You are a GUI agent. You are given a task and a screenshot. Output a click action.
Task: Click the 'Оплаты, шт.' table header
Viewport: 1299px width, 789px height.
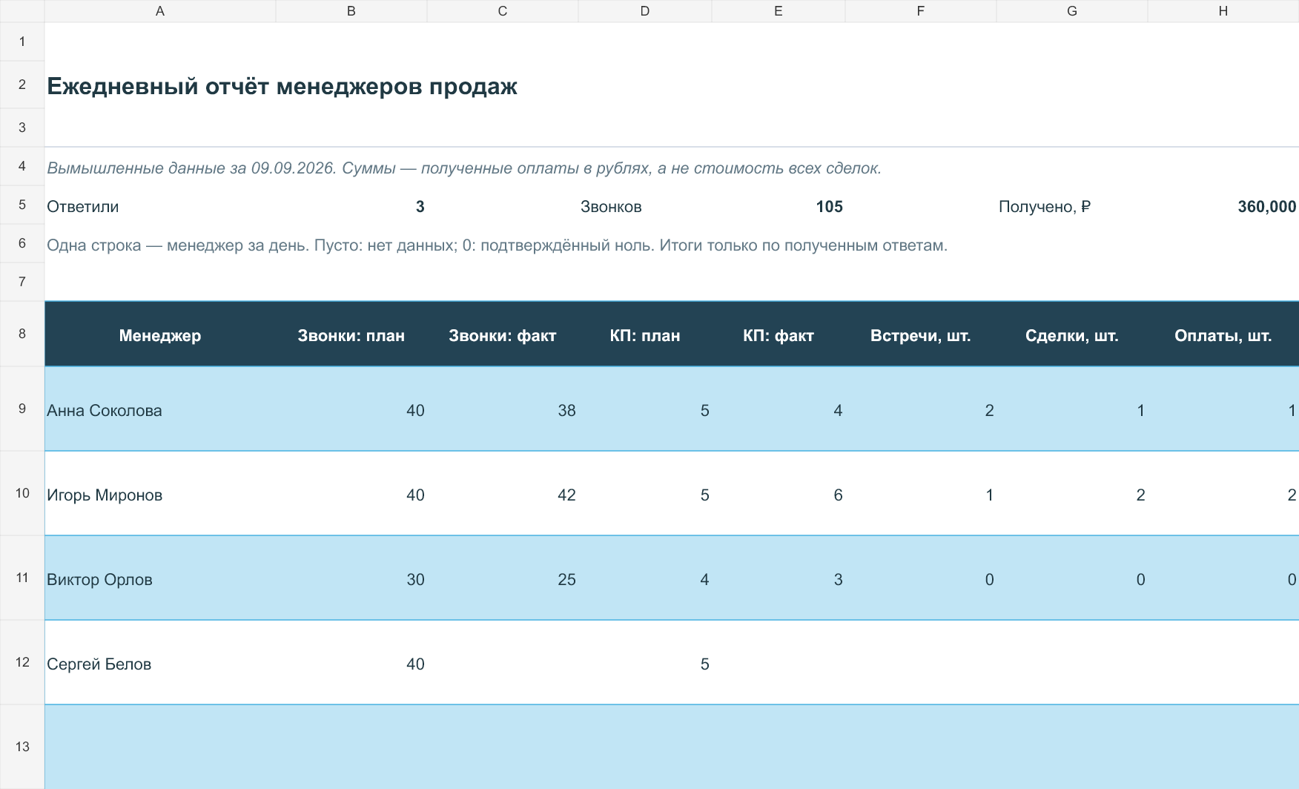[x=1223, y=335]
